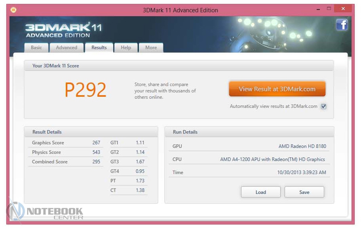This screenshot has height=230, width=361.
Task: Minimize the 3DMark 11 window
Action: tap(318, 9)
